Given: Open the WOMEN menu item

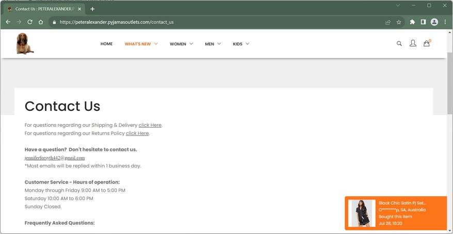Looking at the screenshot, I should pos(177,44).
